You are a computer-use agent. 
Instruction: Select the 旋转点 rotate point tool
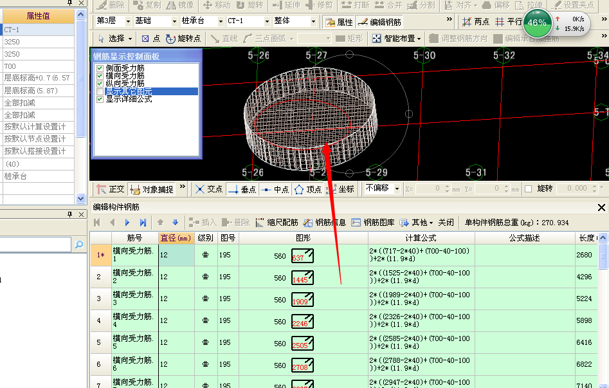click(x=183, y=39)
